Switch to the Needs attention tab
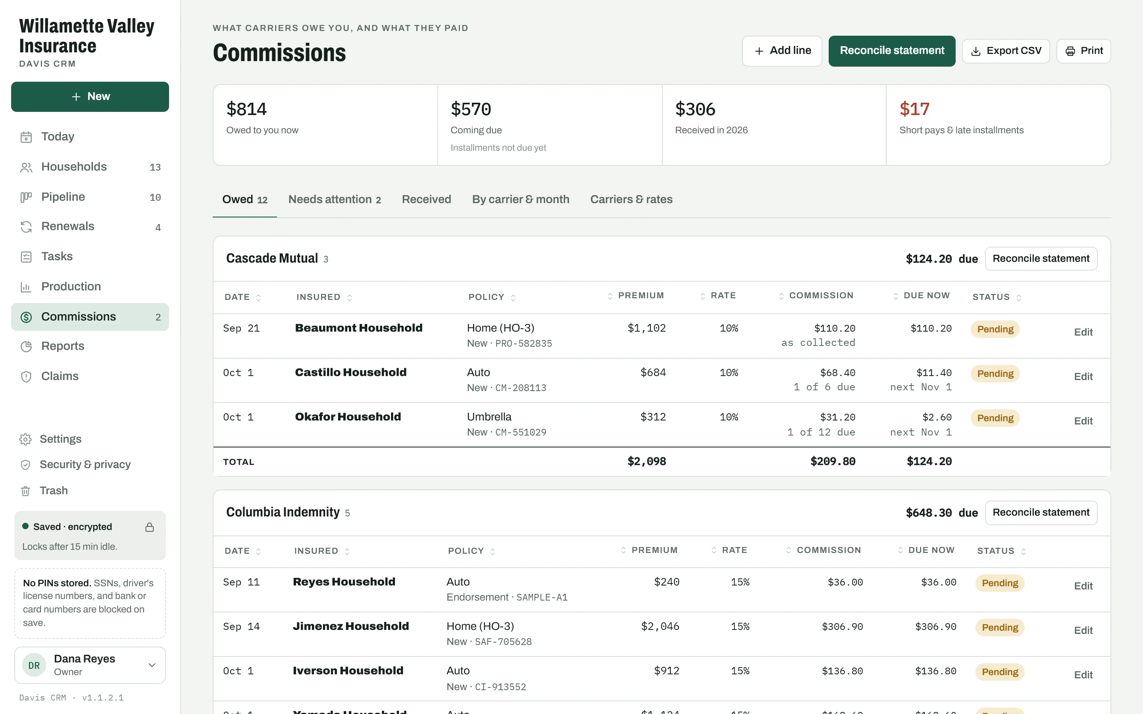The height and width of the screenshot is (714, 1143). point(335,200)
